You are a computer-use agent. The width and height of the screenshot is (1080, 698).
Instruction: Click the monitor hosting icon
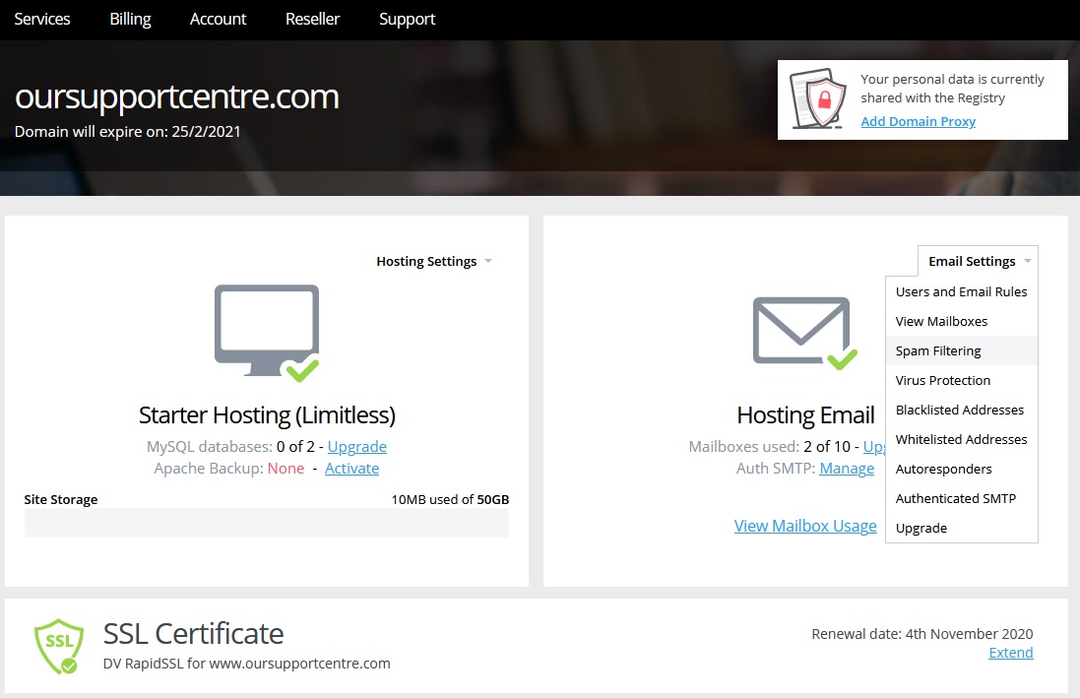tap(265, 325)
